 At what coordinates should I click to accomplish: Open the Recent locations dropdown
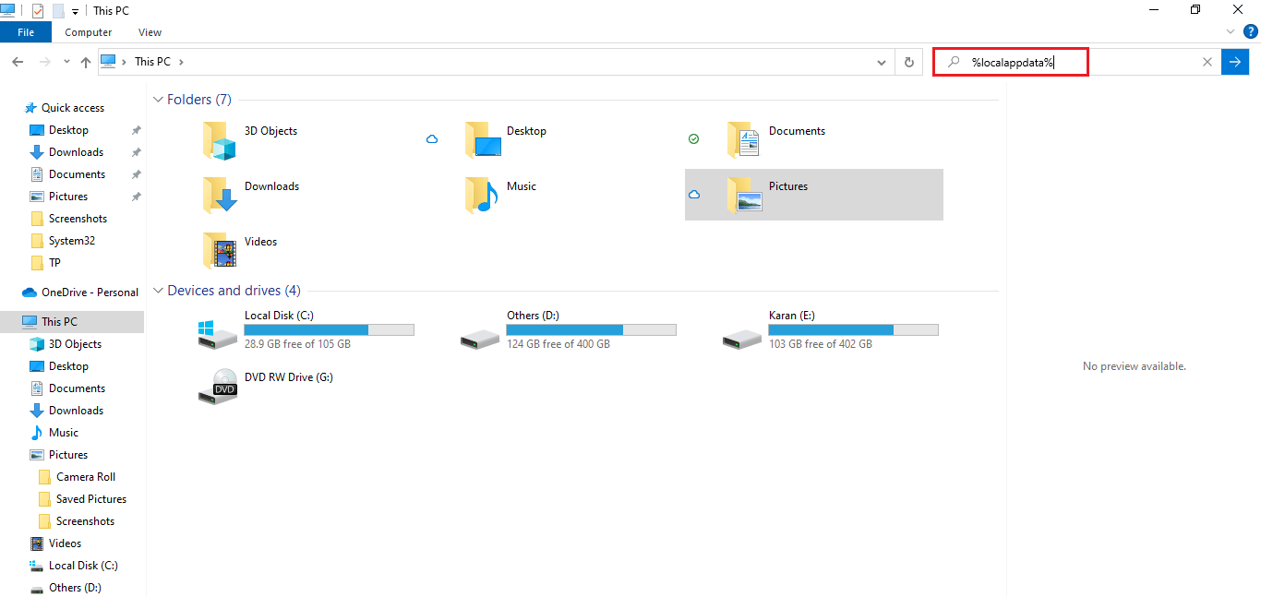coord(66,62)
